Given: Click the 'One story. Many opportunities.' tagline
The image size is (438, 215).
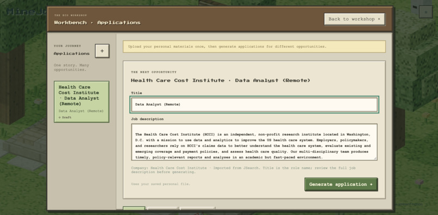Looking at the screenshot, I should coord(72,67).
